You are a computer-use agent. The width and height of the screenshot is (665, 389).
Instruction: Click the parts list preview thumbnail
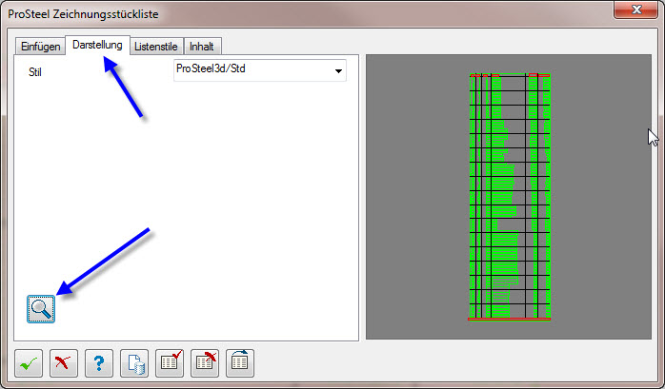(509, 197)
